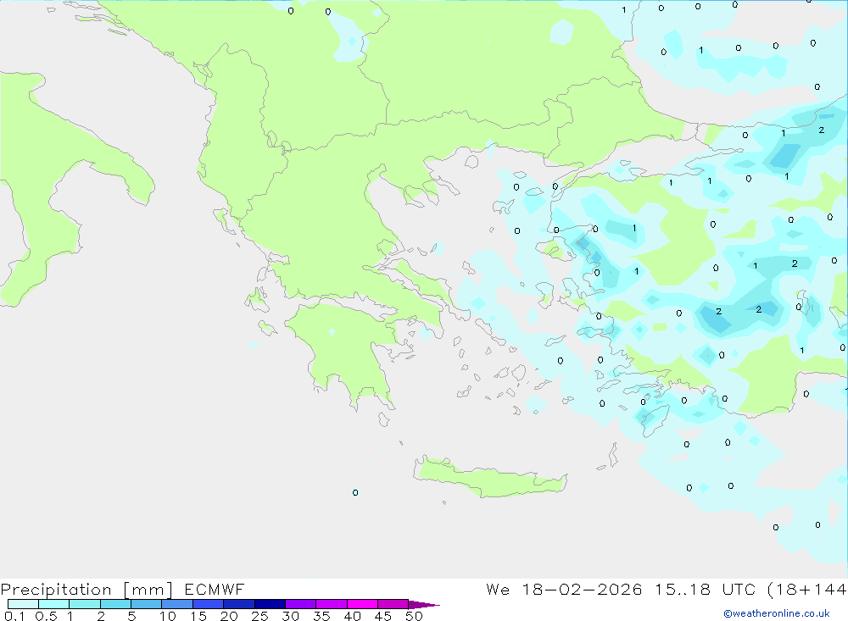
Task: Click the weatheronline.co.uk copyright link
Action: pos(777,613)
